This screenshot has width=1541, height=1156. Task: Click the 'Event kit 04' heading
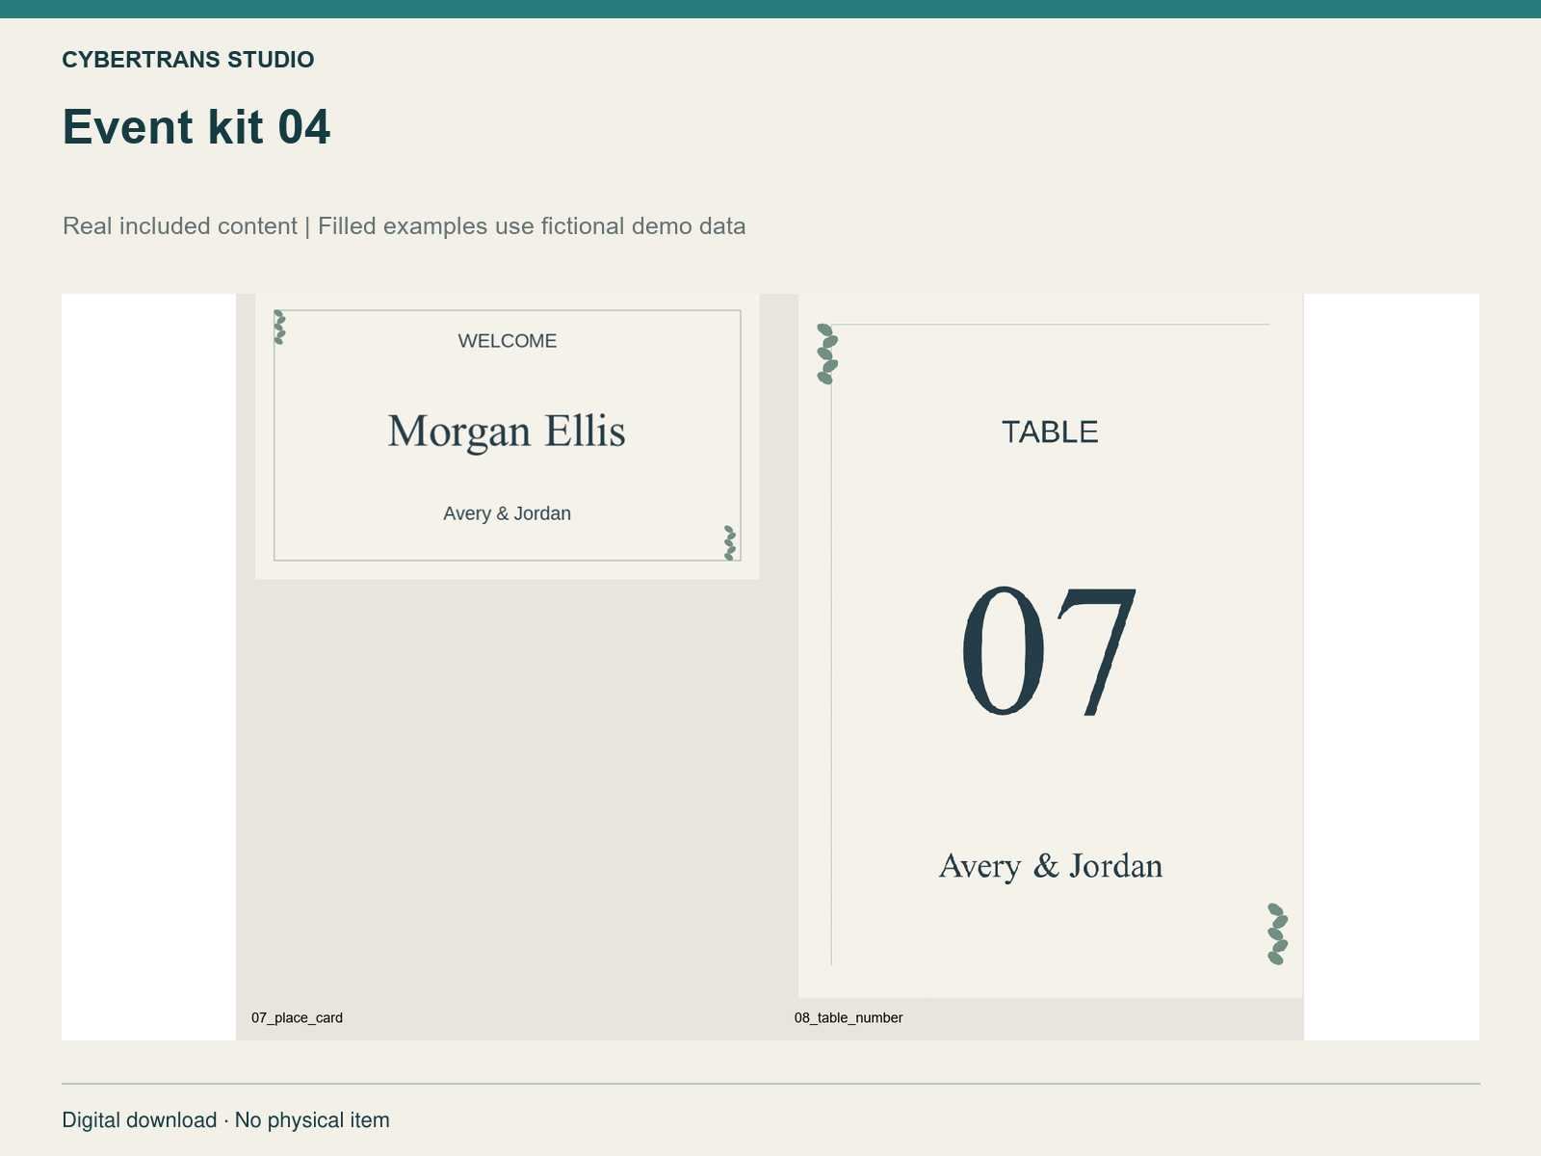pyautogui.click(x=196, y=127)
